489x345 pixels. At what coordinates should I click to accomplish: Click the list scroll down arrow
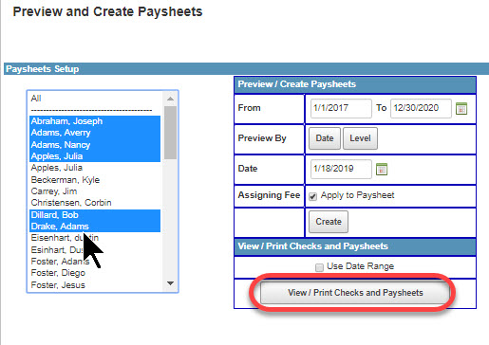click(x=170, y=283)
